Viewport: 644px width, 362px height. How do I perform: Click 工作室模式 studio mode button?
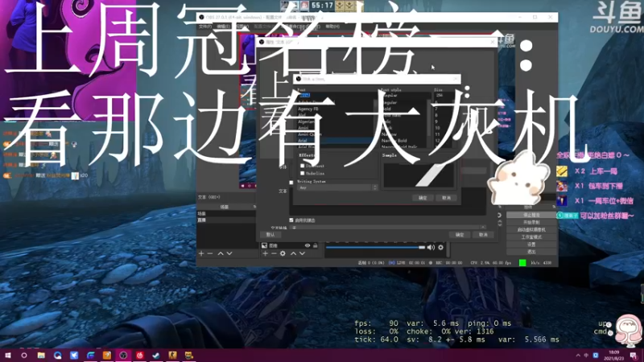531,237
